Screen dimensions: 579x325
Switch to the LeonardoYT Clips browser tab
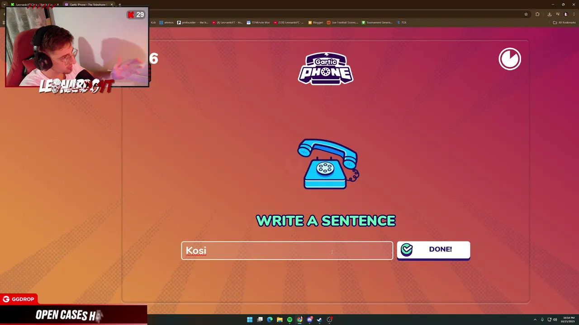pos(34,5)
